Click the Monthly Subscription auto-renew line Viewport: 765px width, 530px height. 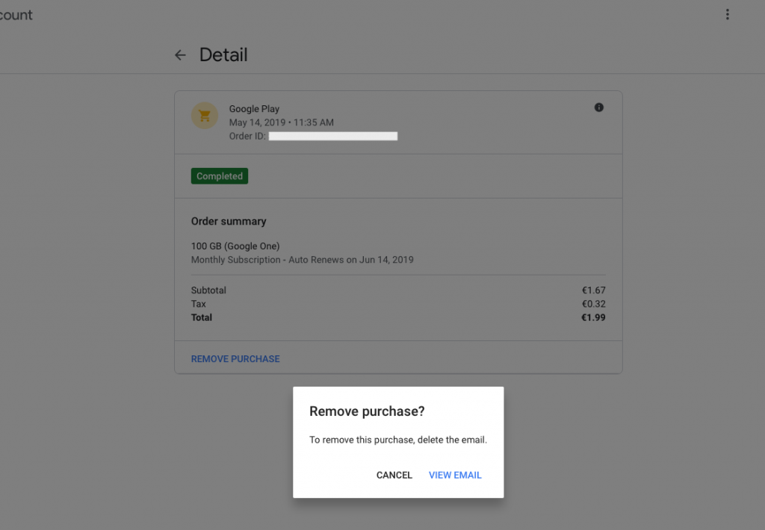point(302,260)
